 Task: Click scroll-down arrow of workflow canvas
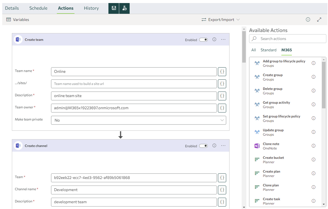[244, 207]
